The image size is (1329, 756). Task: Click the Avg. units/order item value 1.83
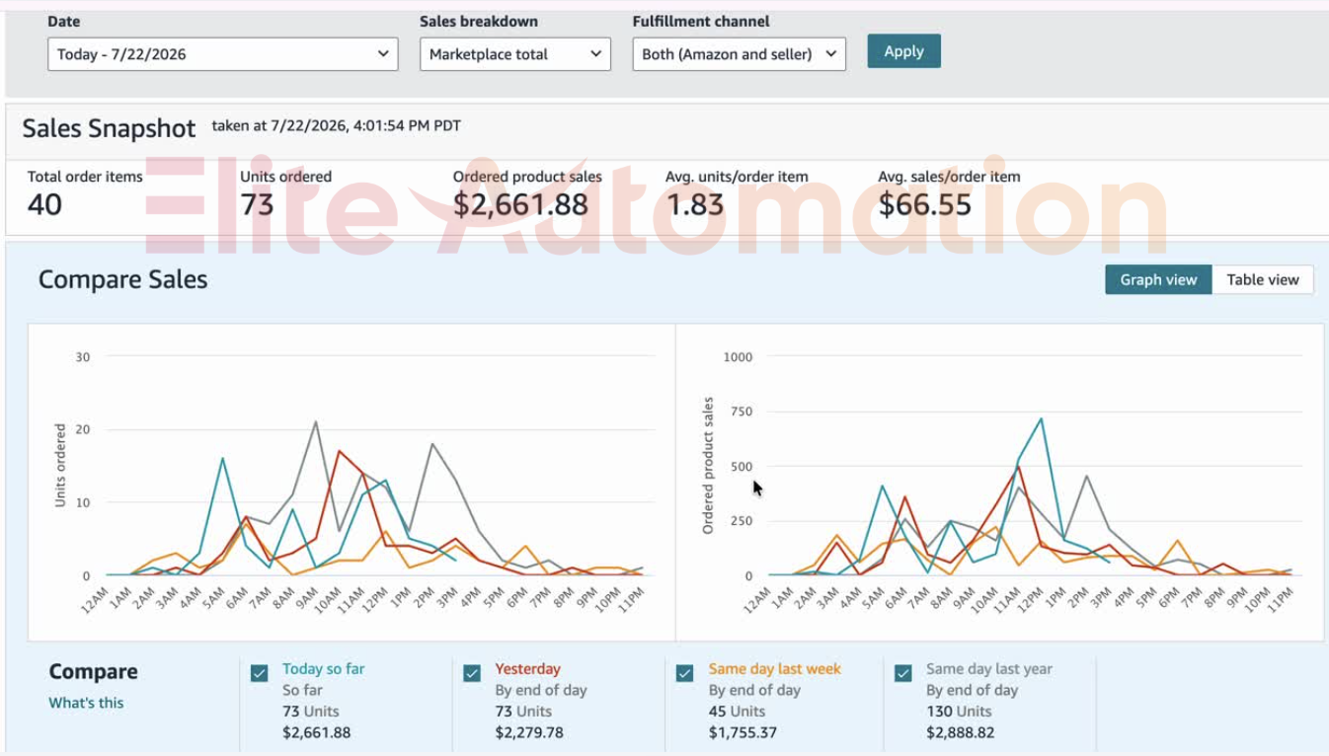point(694,204)
